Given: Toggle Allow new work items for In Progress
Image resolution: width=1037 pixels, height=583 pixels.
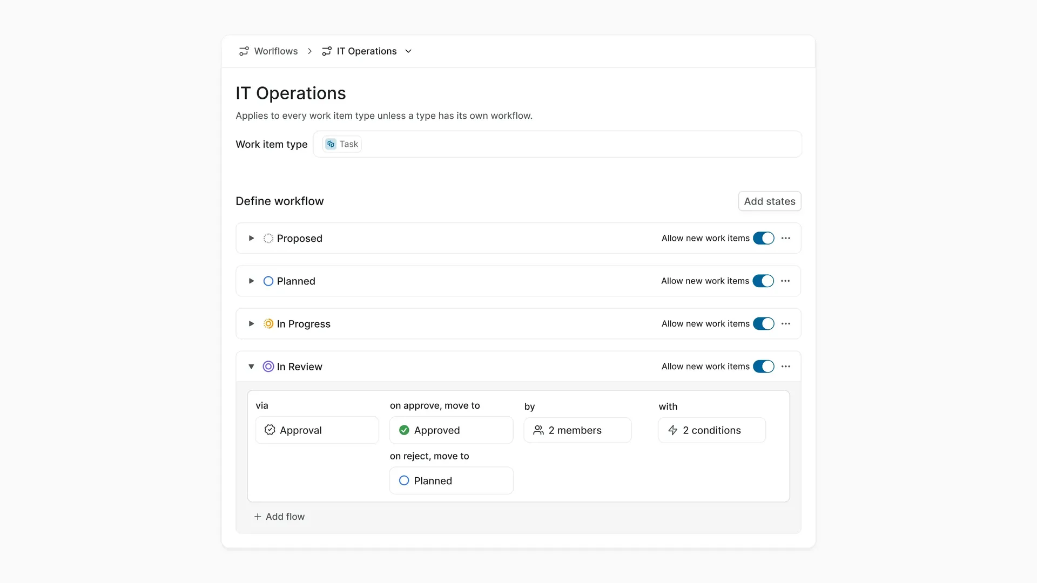Looking at the screenshot, I should pos(763,324).
